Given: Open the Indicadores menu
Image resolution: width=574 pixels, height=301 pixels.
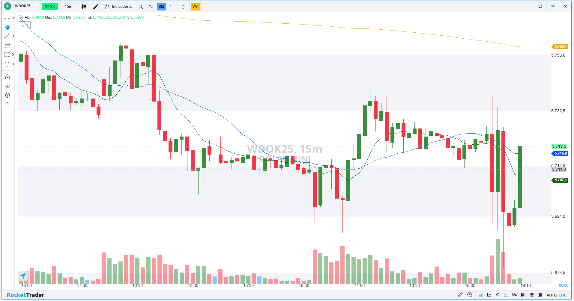Looking at the screenshot, I should point(118,7).
